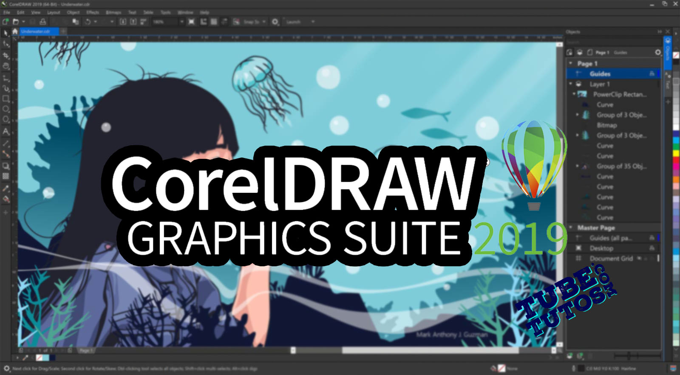The height and width of the screenshot is (375, 680).
Task: Toggle lock on Guides (all pages) row
Action: [652, 238]
